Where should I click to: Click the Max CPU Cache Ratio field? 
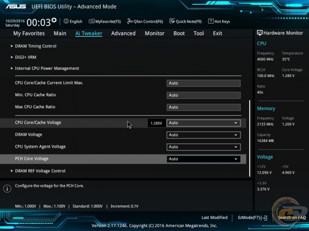point(204,107)
